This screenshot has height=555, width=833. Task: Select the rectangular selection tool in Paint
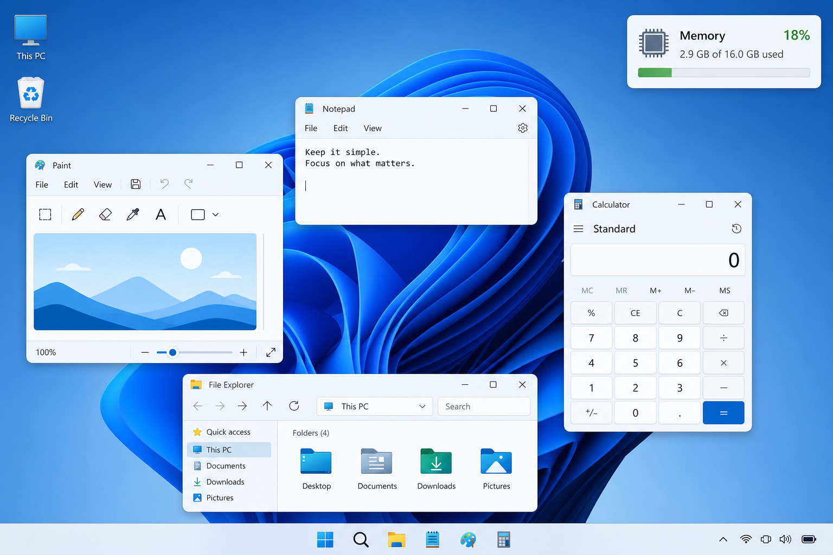(x=46, y=215)
